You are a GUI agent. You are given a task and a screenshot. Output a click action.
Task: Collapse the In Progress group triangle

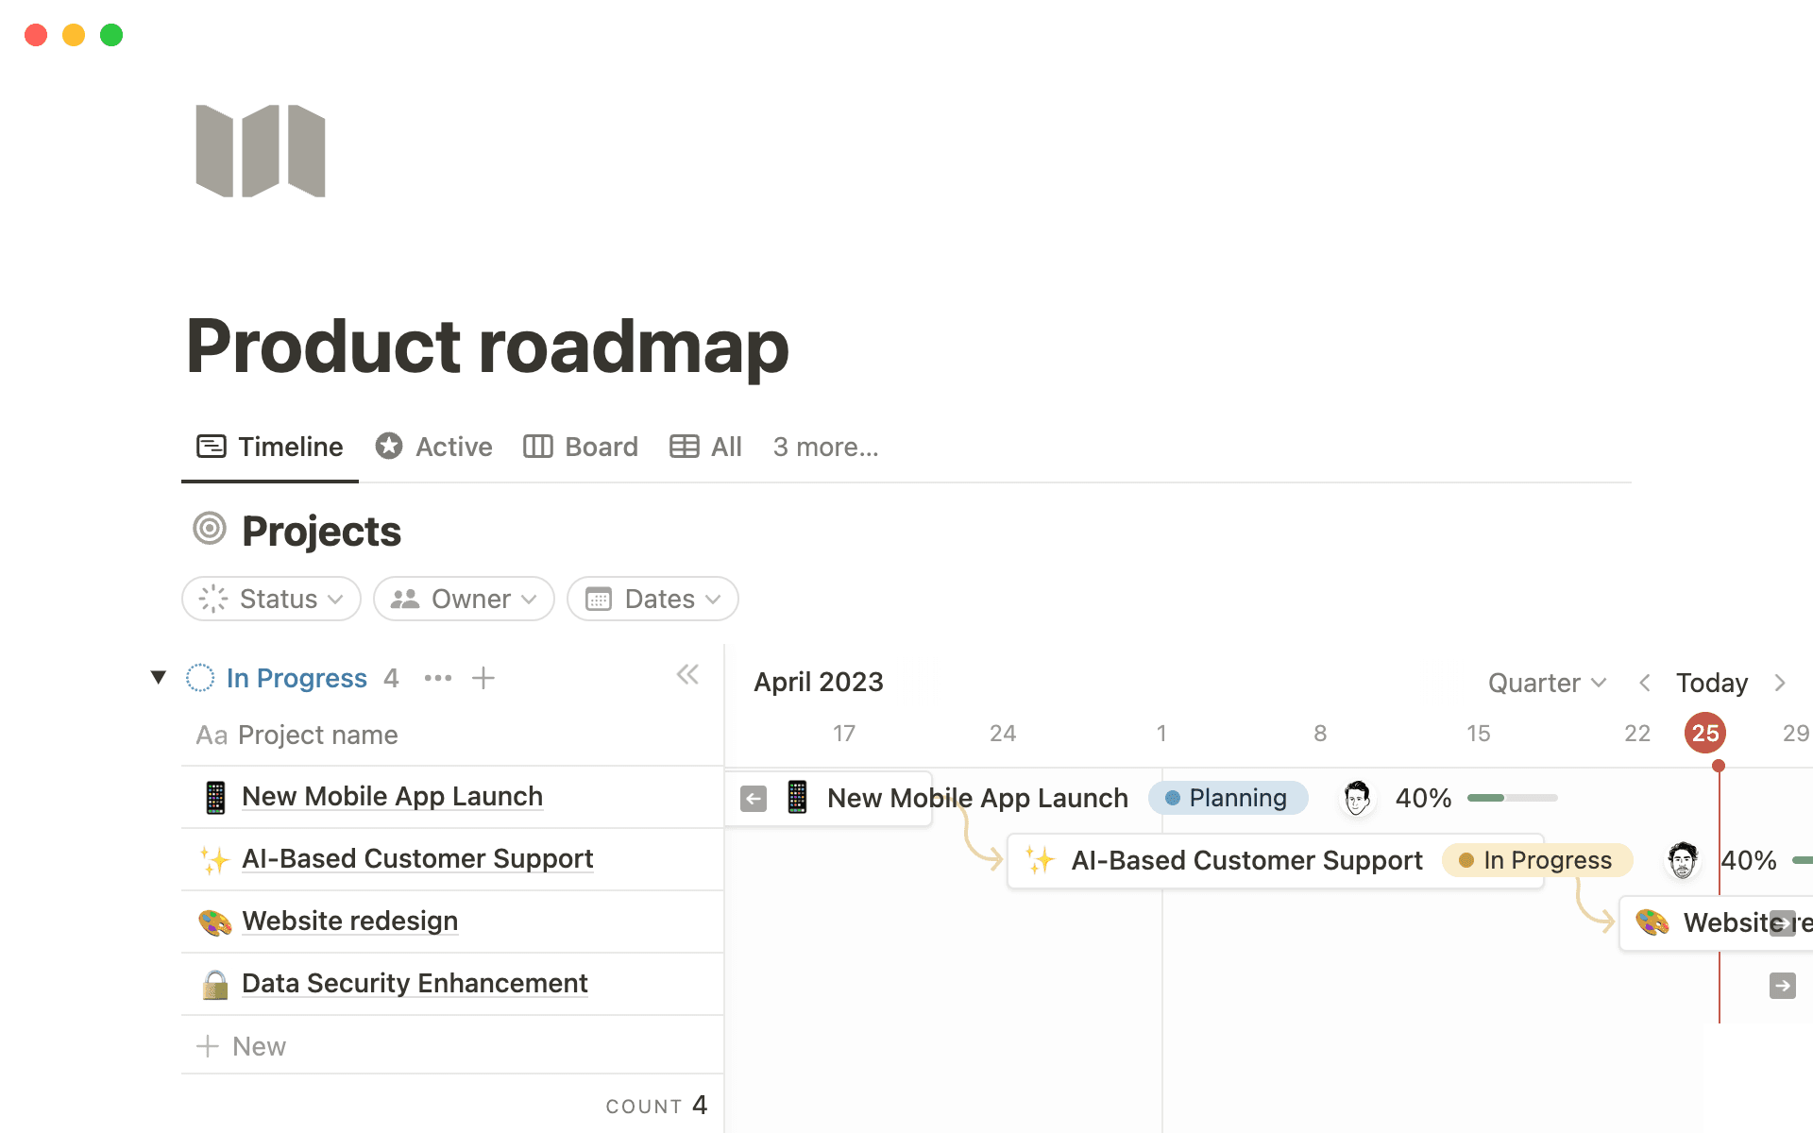pos(159,676)
